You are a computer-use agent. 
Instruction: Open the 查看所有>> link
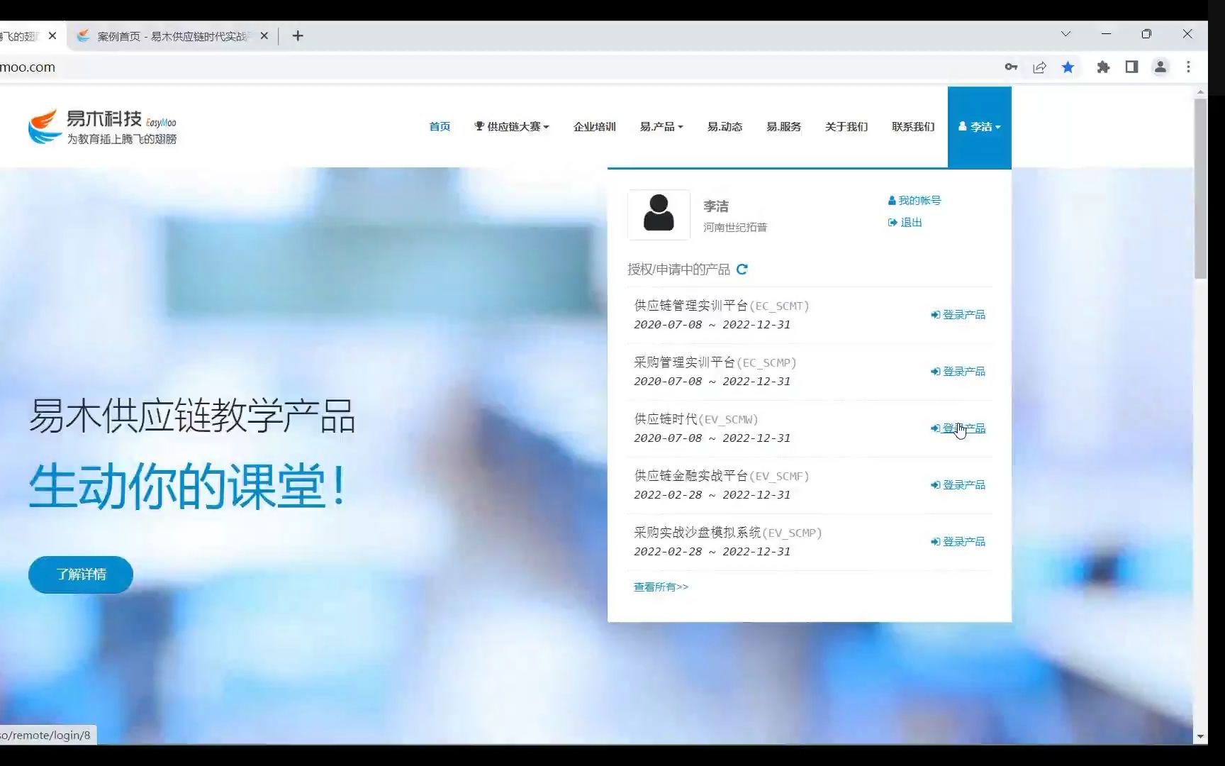[661, 587]
